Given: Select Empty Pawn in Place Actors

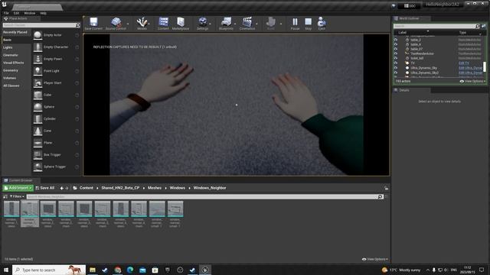Looking at the screenshot, I should (x=56, y=59).
